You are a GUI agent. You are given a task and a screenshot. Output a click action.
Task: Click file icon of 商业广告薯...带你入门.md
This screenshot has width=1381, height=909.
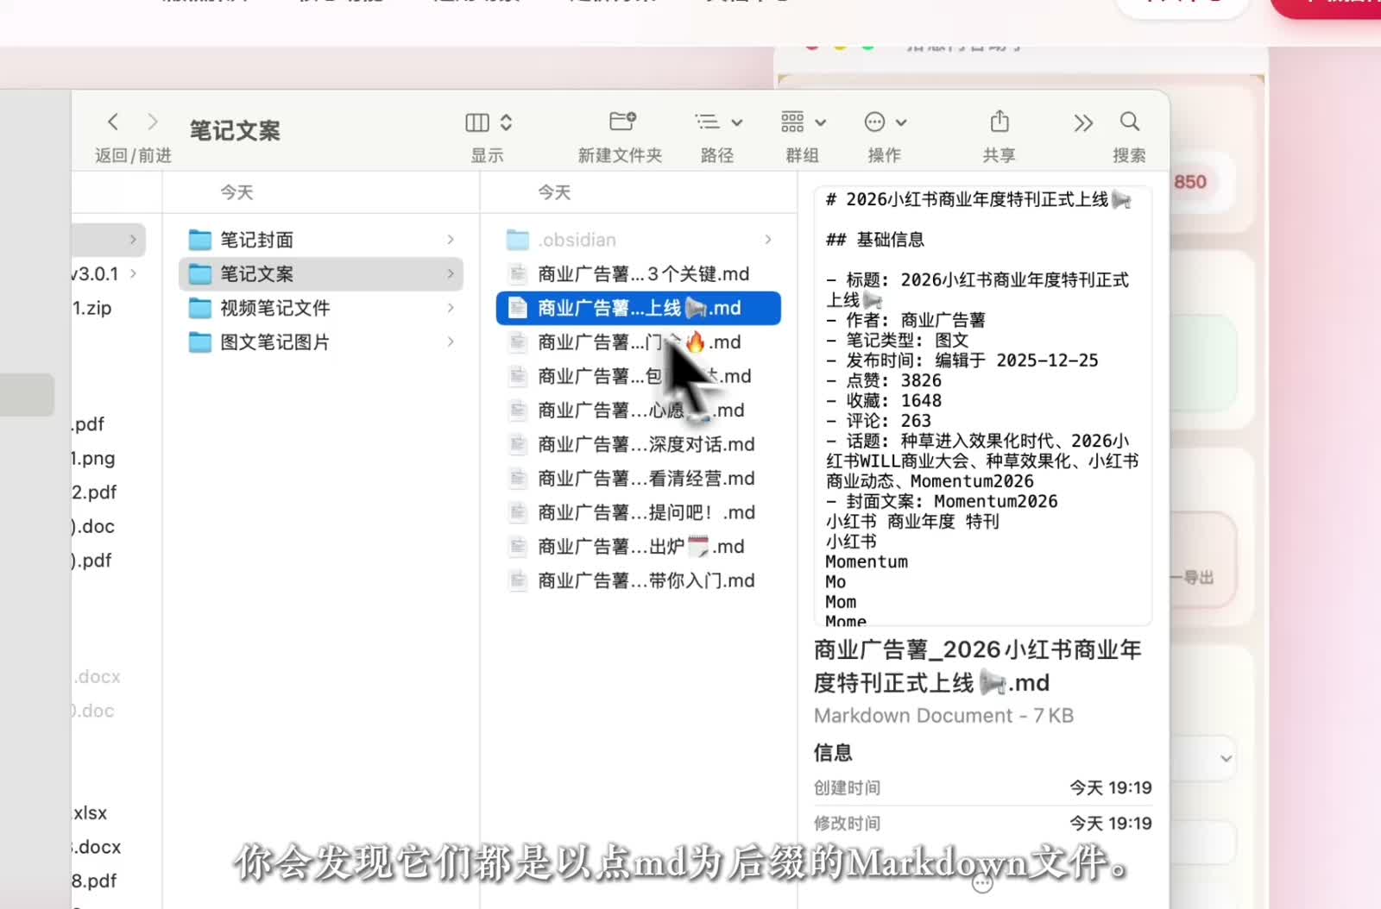click(x=518, y=580)
